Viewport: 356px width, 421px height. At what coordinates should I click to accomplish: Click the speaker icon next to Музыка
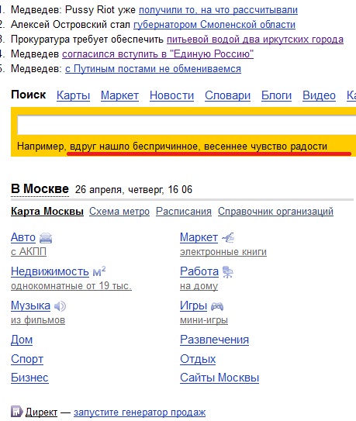click(60, 306)
